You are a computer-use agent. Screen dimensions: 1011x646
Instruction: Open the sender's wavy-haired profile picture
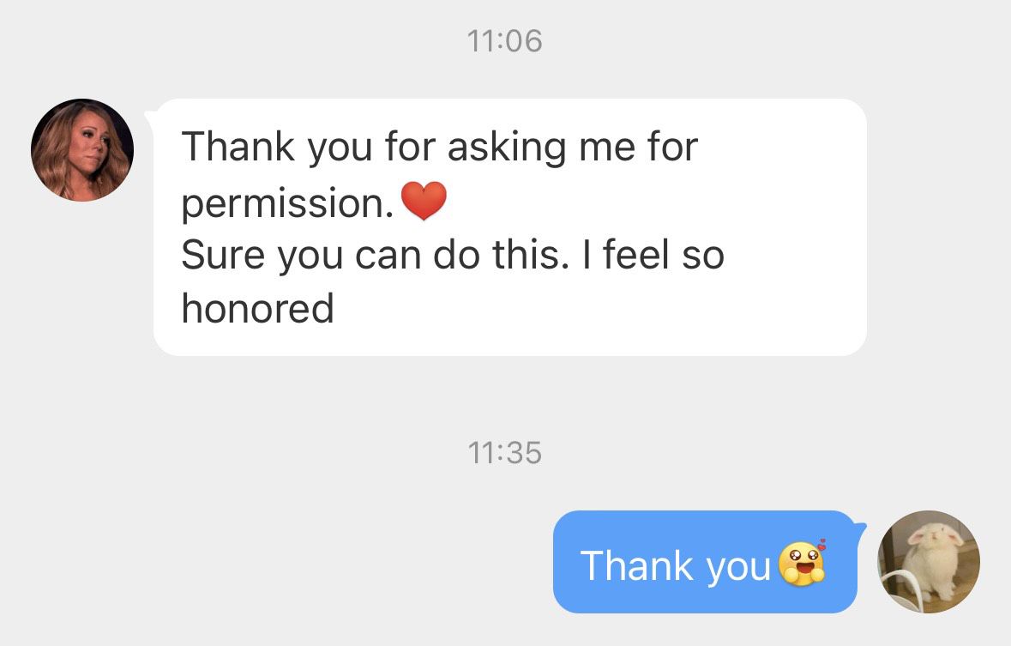82,150
